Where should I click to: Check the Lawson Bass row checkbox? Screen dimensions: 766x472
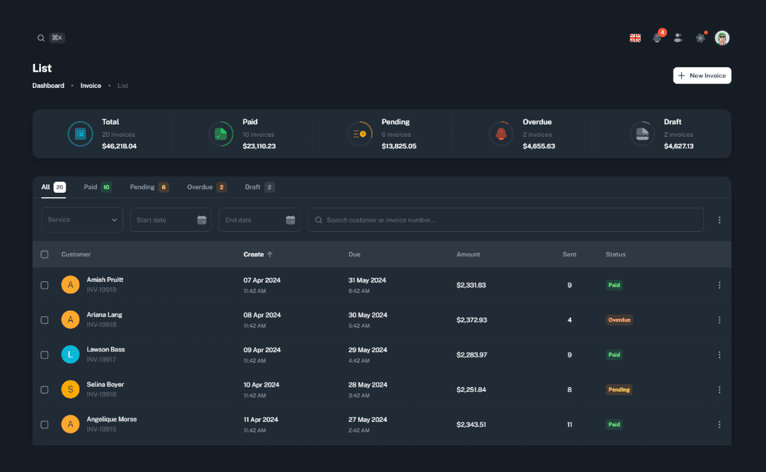44,355
